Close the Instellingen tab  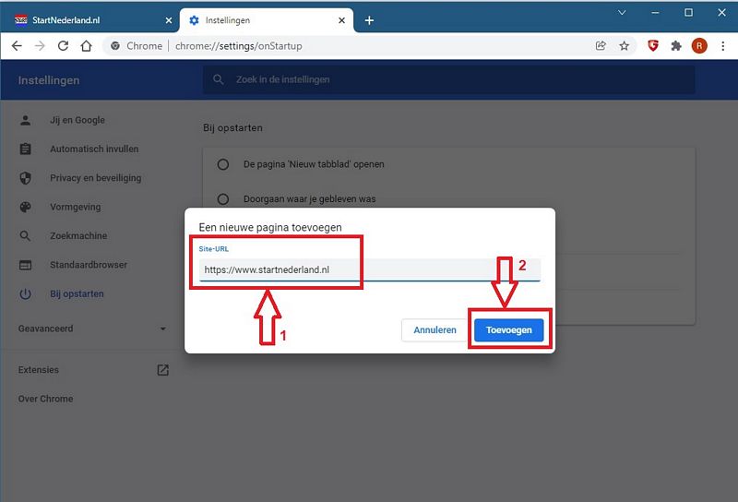click(x=341, y=20)
